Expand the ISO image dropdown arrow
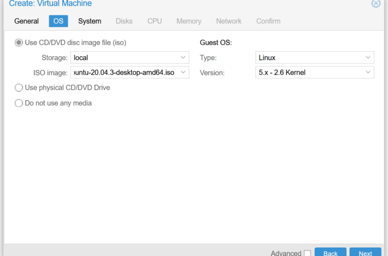Screen dimensions: 388x256 click(183, 72)
